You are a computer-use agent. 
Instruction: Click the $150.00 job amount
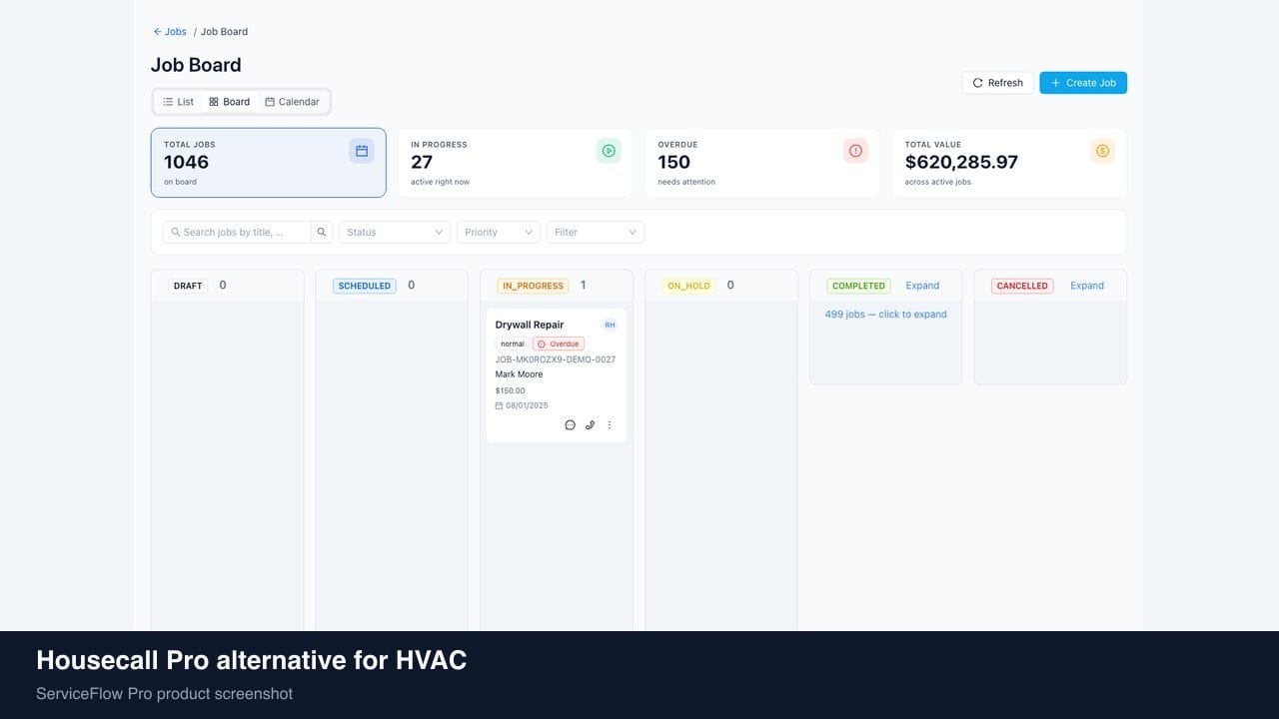point(511,390)
